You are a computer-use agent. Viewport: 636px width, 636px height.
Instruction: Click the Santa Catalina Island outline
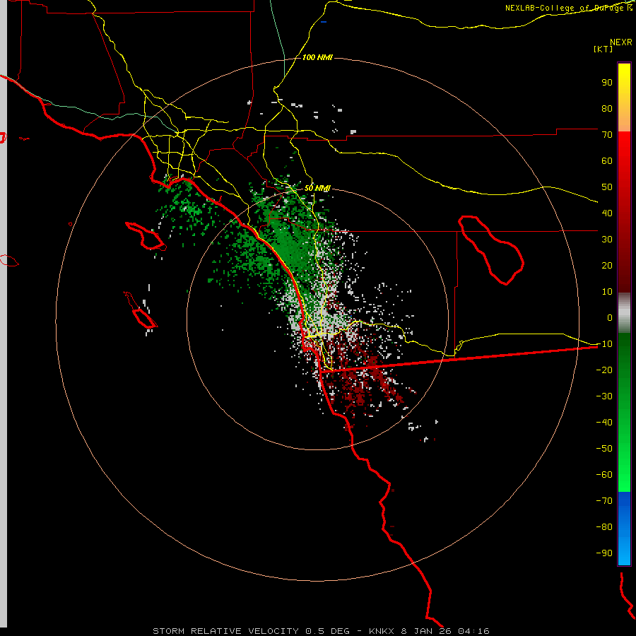(x=146, y=235)
